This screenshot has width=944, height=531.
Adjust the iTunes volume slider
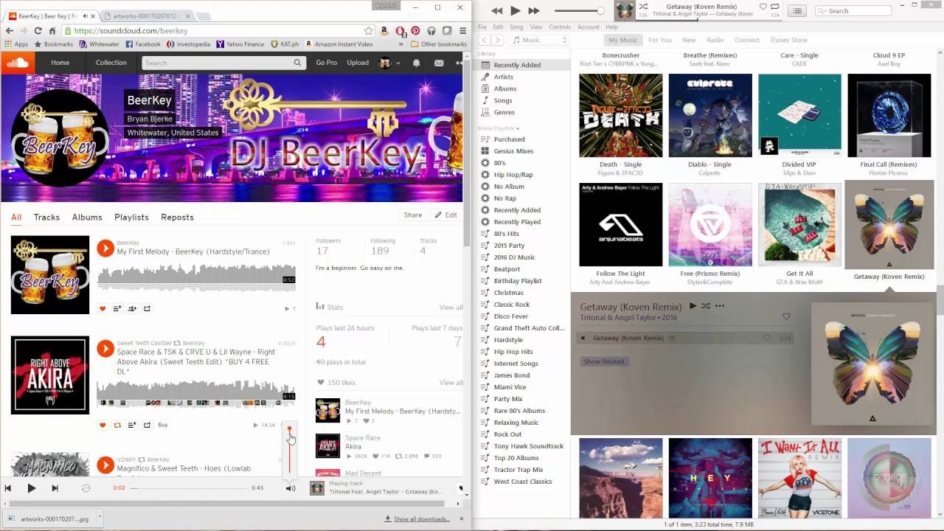click(x=579, y=11)
